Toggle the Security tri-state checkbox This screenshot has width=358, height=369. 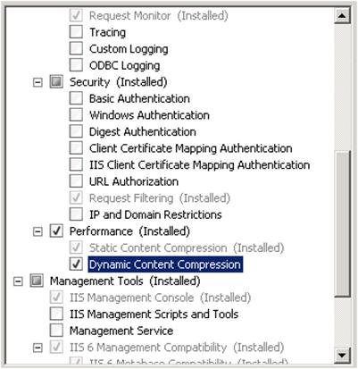[56, 81]
